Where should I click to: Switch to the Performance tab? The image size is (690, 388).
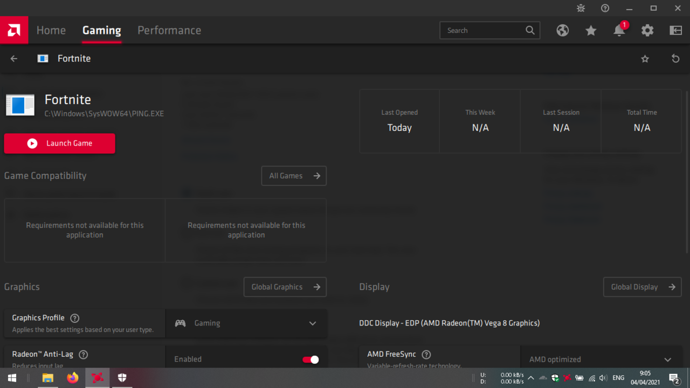[x=169, y=30]
